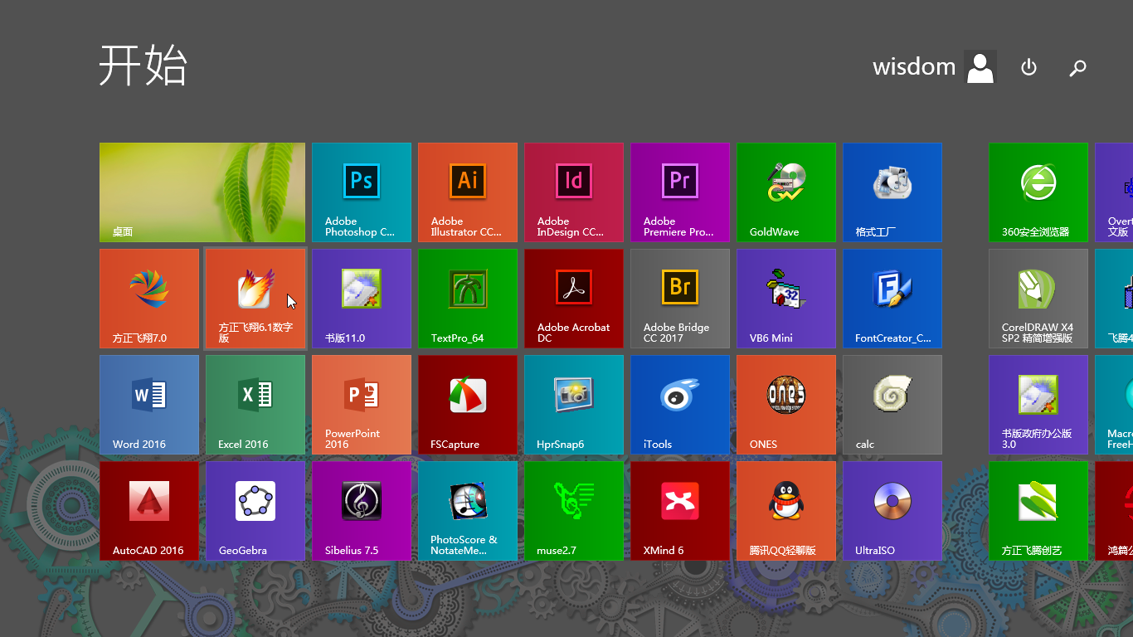Open PhotoScore & NotateMe tile

click(x=468, y=511)
